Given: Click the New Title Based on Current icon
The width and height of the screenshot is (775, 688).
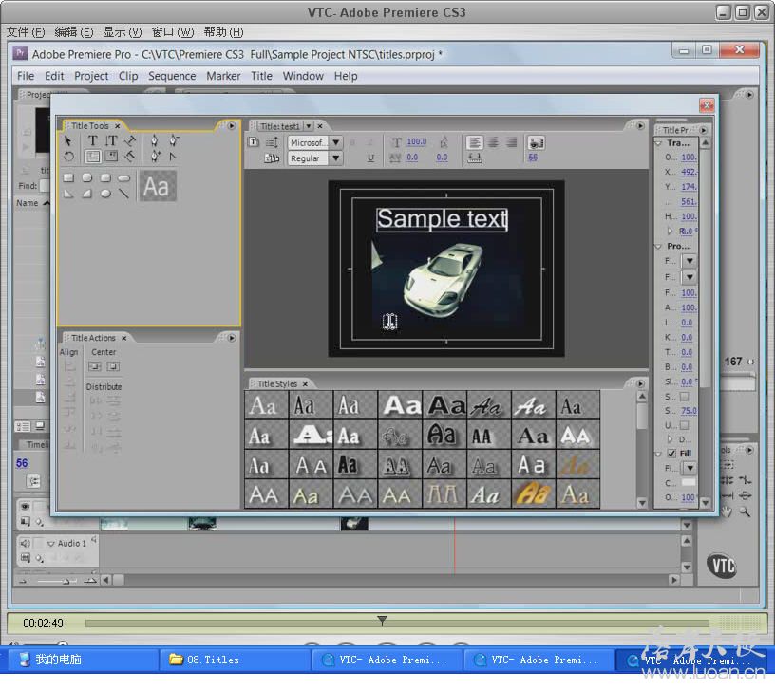Looking at the screenshot, I should pos(254,142).
